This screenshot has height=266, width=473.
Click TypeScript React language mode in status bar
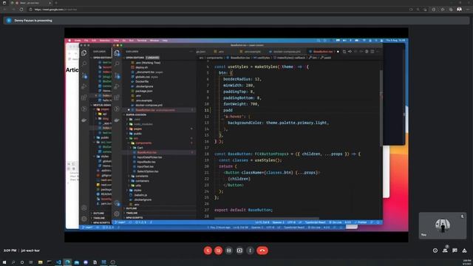[x=315, y=222]
